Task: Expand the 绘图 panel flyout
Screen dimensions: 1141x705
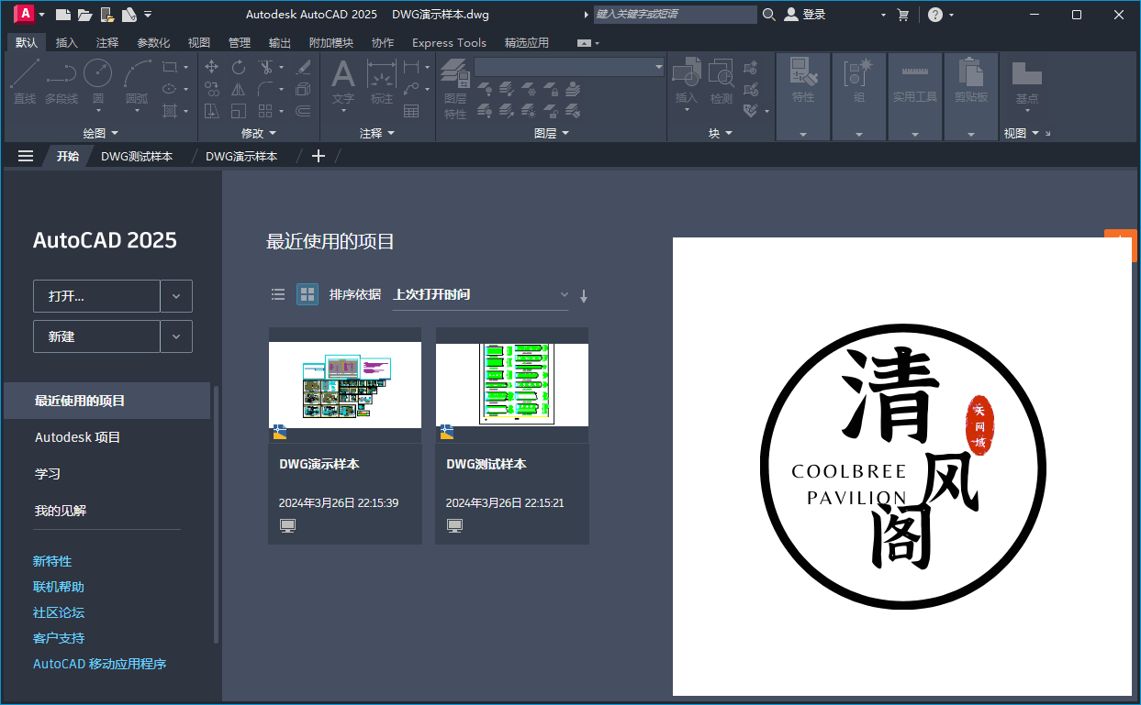Action: click(100, 133)
